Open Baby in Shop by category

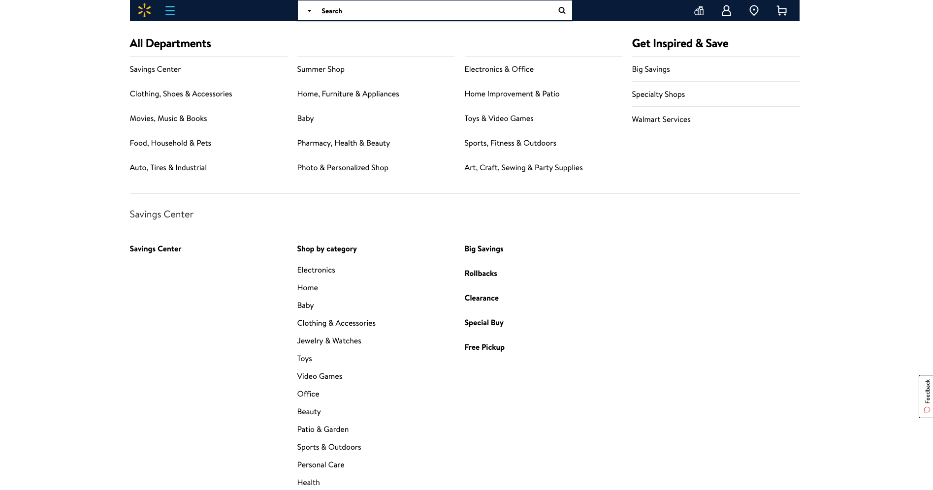305,306
